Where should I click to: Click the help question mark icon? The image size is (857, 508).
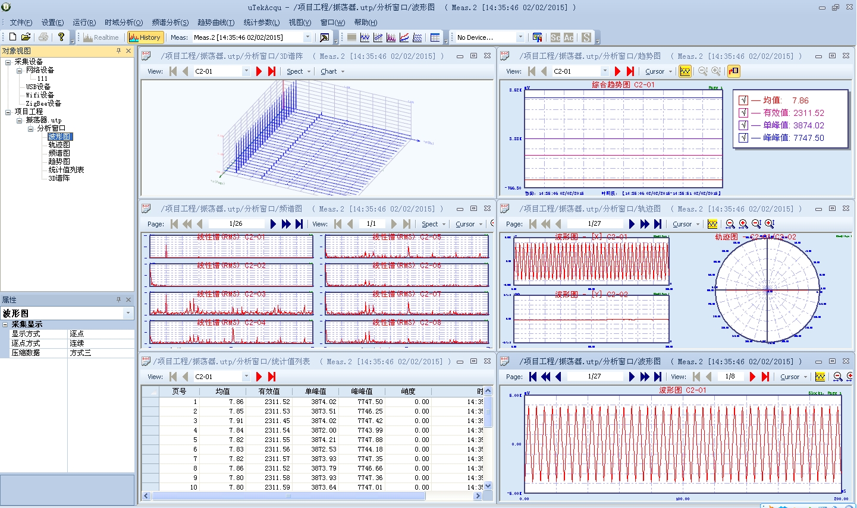(61, 37)
